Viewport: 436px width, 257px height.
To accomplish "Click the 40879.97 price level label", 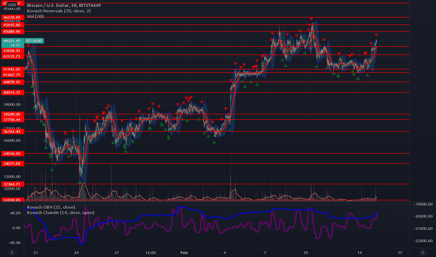I will tap(13, 82).
